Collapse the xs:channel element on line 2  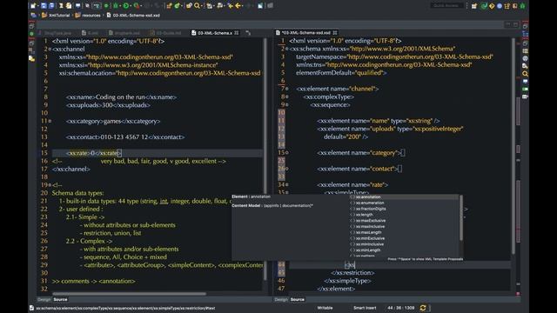point(50,49)
